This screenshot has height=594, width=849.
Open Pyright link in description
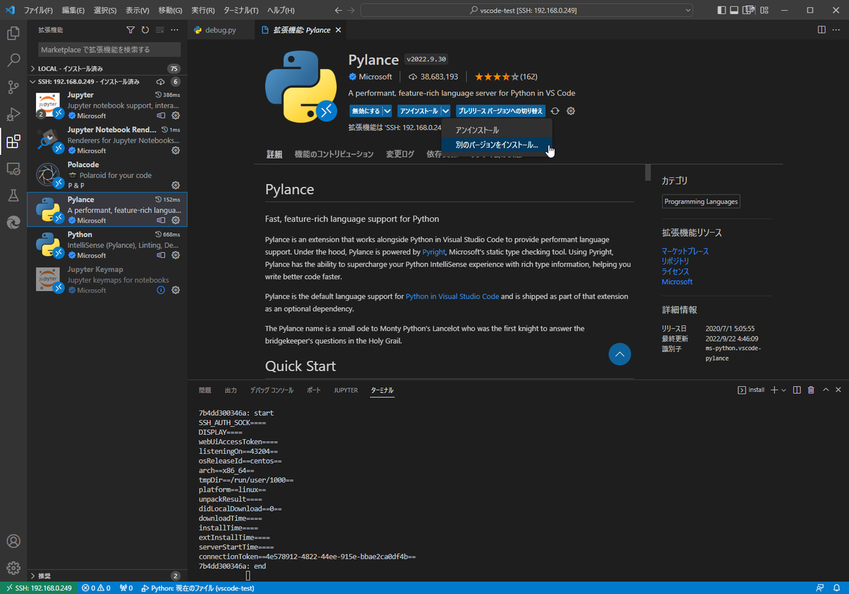click(x=433, y=251)
